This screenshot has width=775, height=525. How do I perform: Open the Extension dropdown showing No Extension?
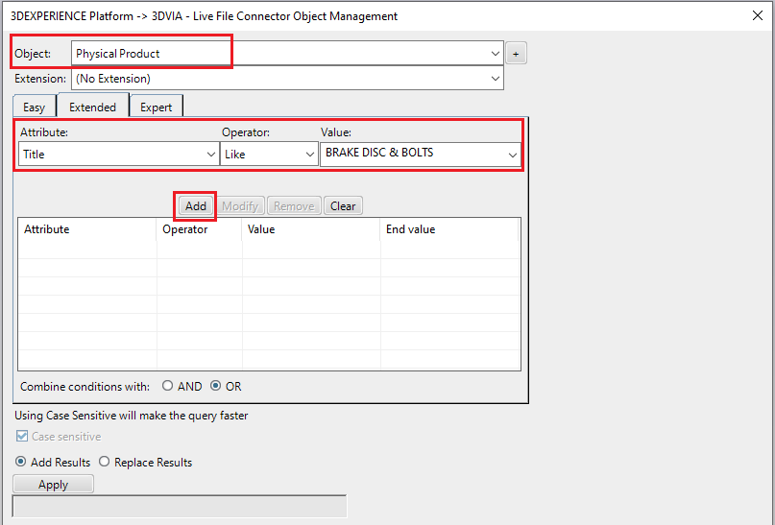click(x=287, y=79)
